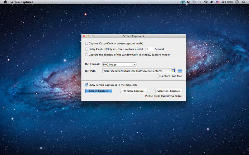The height and width of the screenshot is (155, 249).
Task: Tick the Capture and Mail checkbox
Action: 158,76
